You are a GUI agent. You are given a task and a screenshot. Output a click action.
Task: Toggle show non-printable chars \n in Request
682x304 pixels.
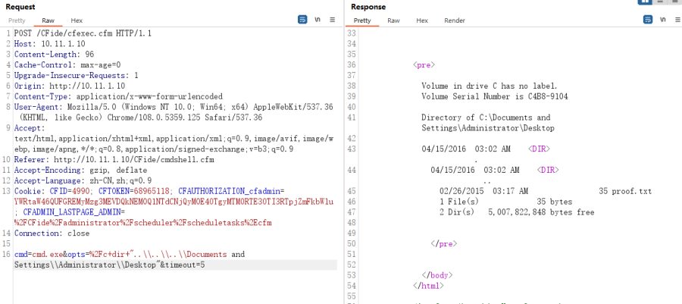pos(317,20)
